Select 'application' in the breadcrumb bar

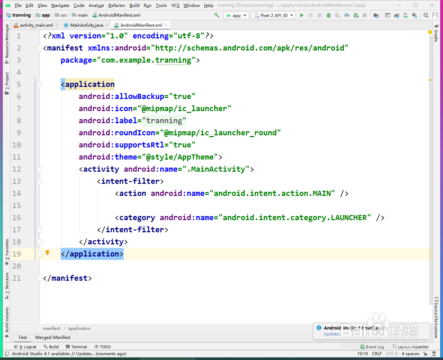coord(79,328)
